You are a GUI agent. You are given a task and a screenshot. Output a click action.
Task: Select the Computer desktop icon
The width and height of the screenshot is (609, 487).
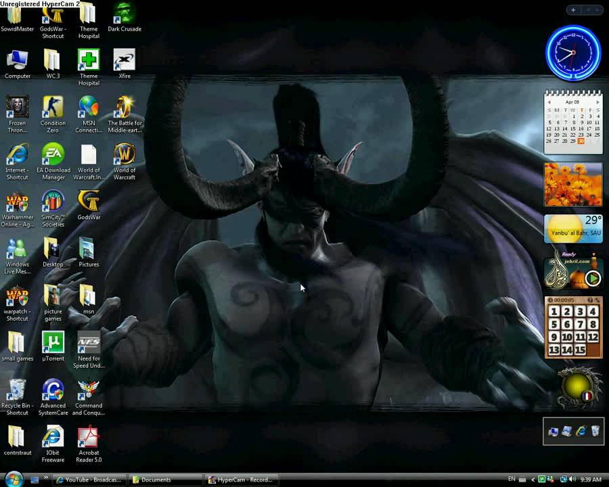click(x=18, y=64)
